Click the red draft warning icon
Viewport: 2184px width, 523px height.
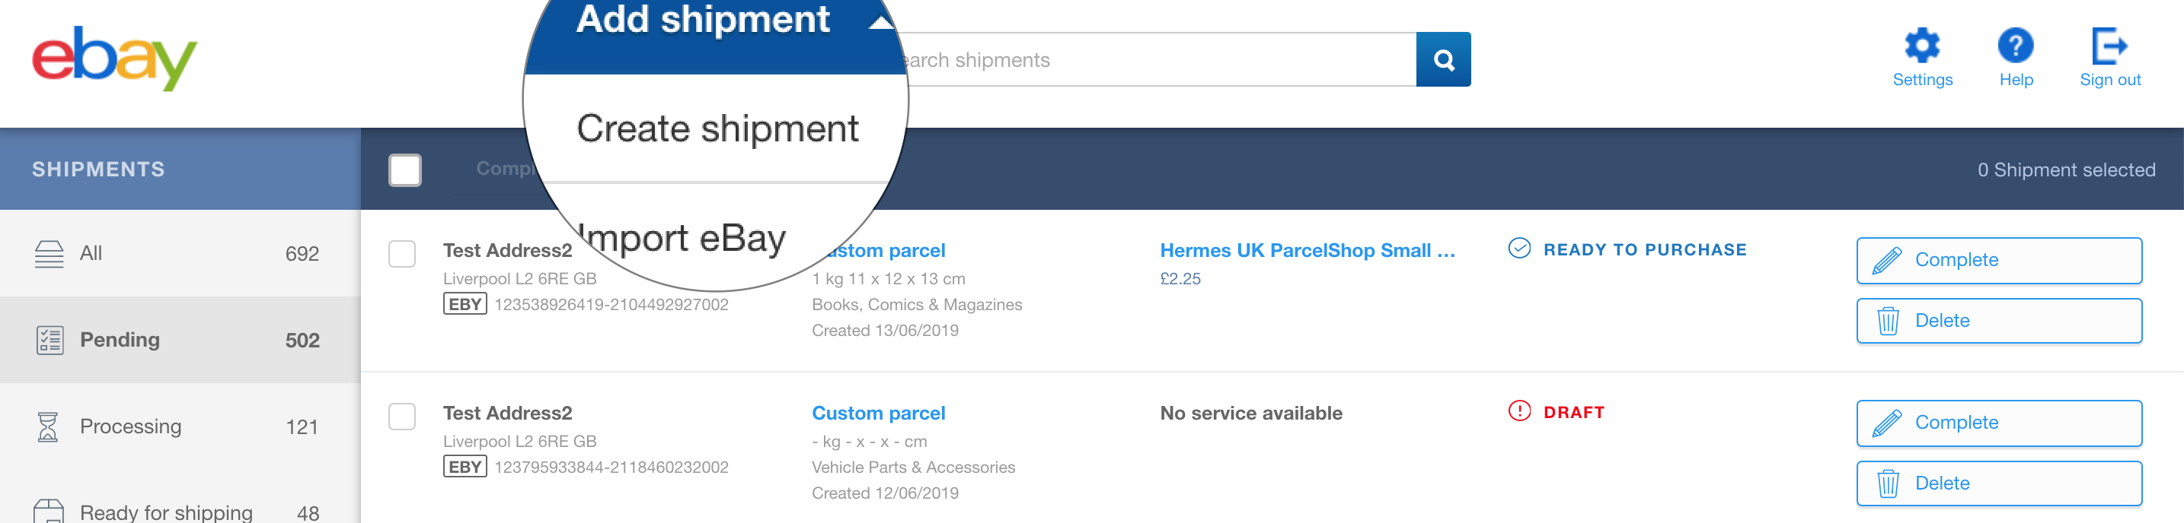click(x=1519, y=410)
